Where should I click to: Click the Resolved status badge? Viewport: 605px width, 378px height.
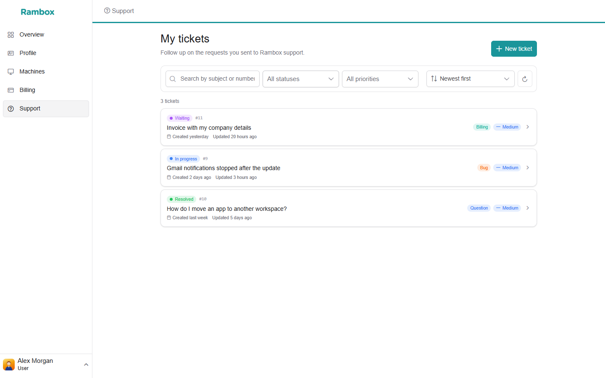click(181, 199)
